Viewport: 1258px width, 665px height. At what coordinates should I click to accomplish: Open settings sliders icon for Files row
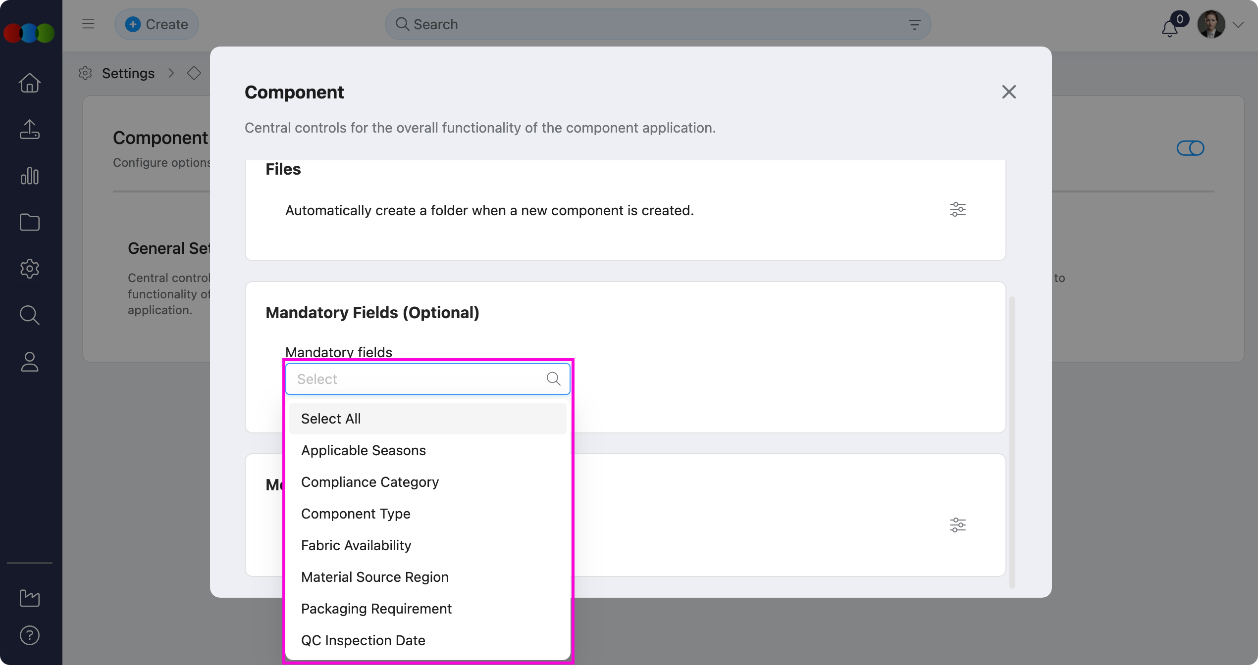(957, 210)
